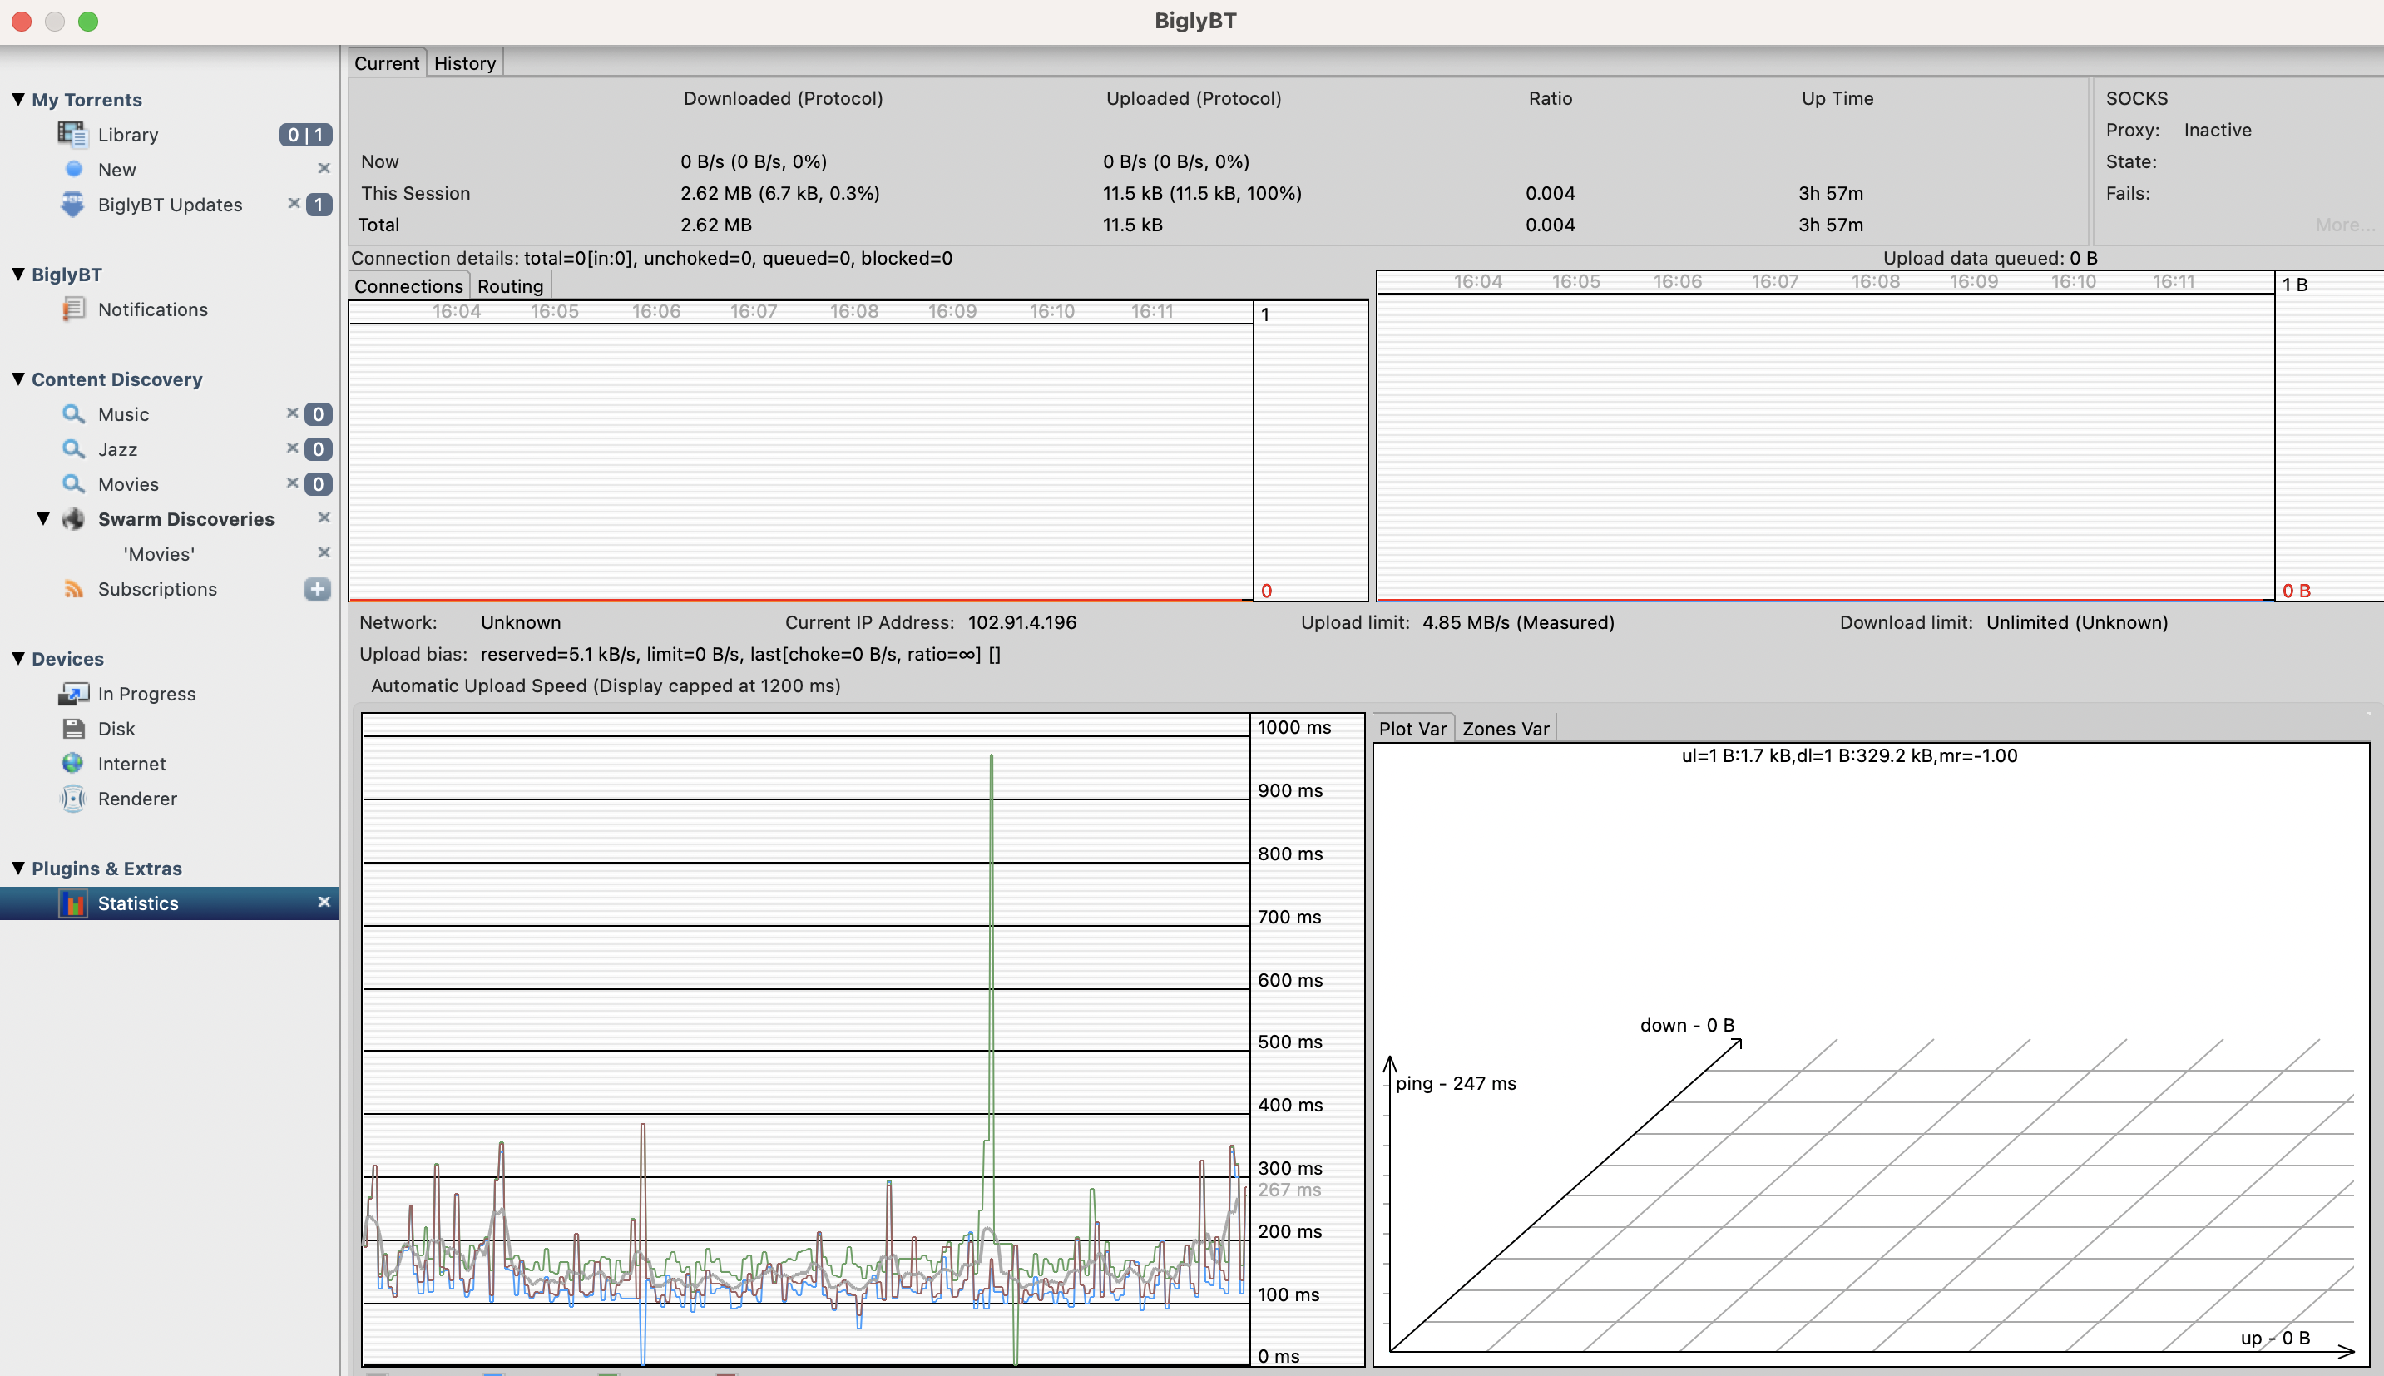2384x1376 pixels.
Task: Close the BiglyBT Updates entry
Action: pyautogui.click(x=294, y=203)
